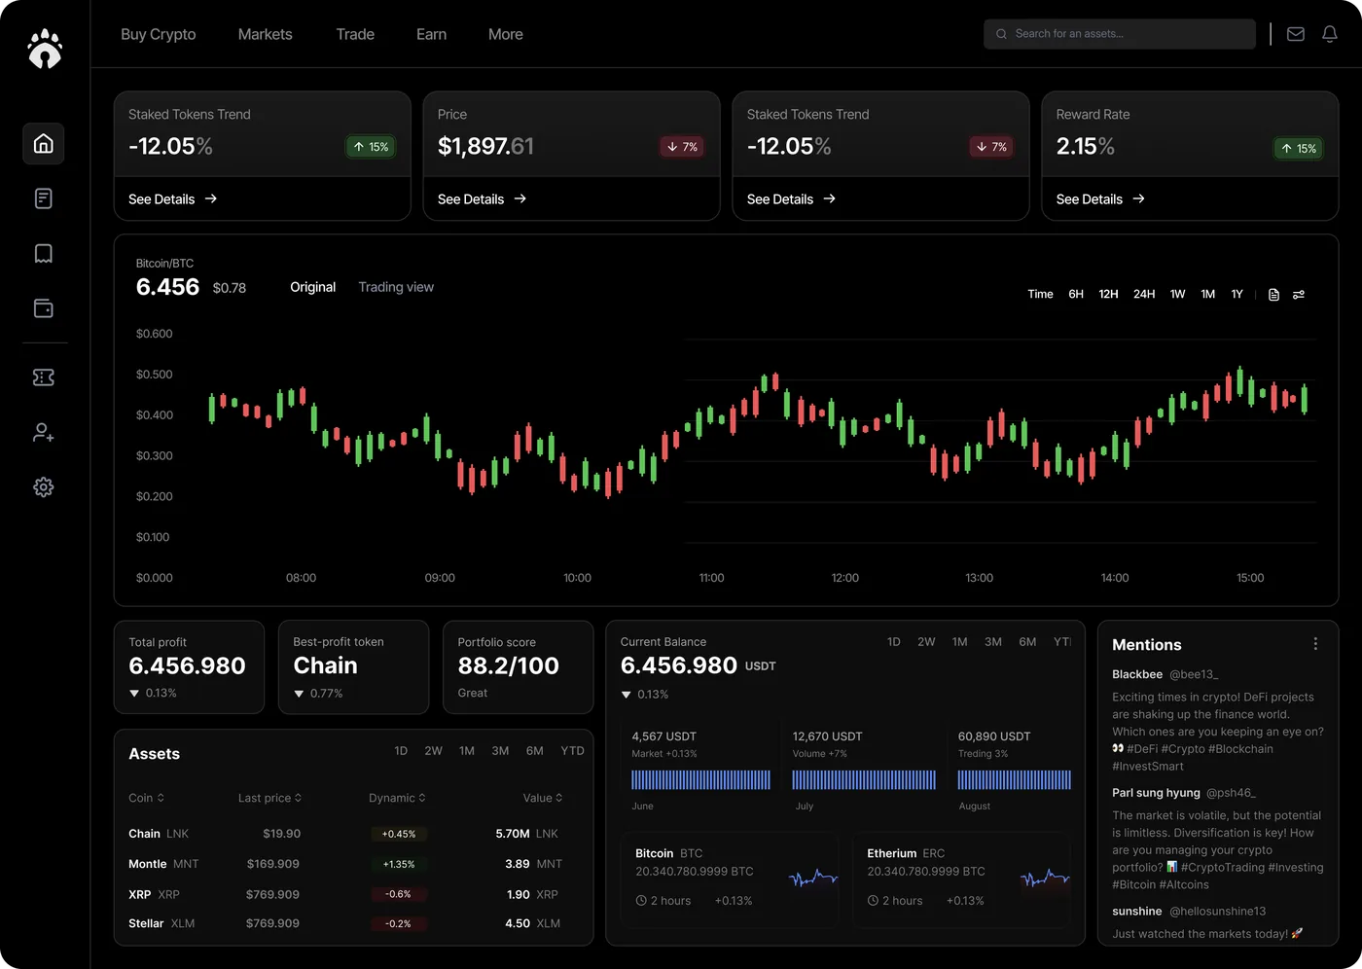Viewport: 1362px width, 969px height.
Task: Sort assets by Coin column
Action: (x=146, y=798)
